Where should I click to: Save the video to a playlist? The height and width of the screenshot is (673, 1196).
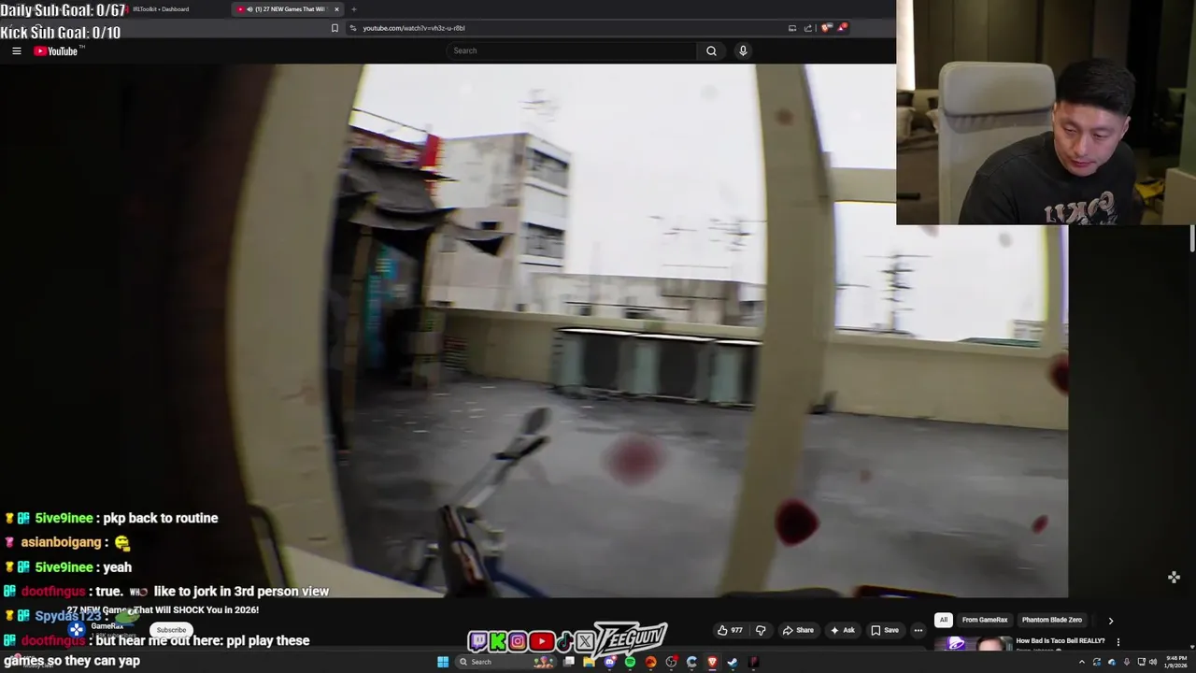click(885, 630)
